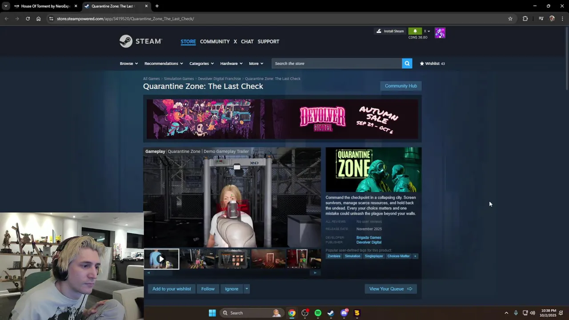Viewport: 569px width, 320px height.
Task: Show more tags with the plus button
Action: (415, 256)
